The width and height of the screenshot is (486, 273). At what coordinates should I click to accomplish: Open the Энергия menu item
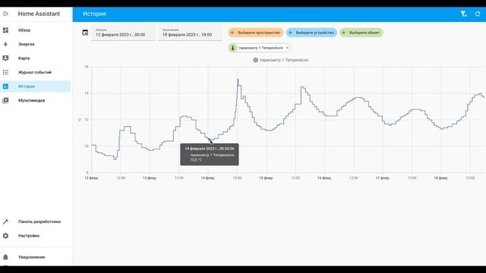[36, 44]
